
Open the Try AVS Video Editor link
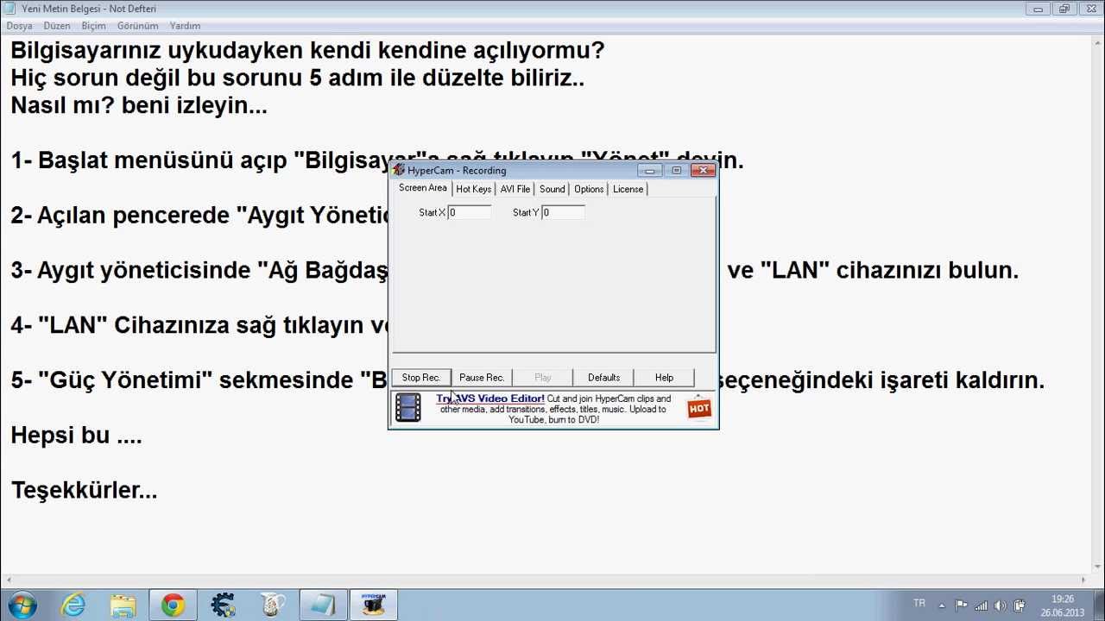point(489,398)
